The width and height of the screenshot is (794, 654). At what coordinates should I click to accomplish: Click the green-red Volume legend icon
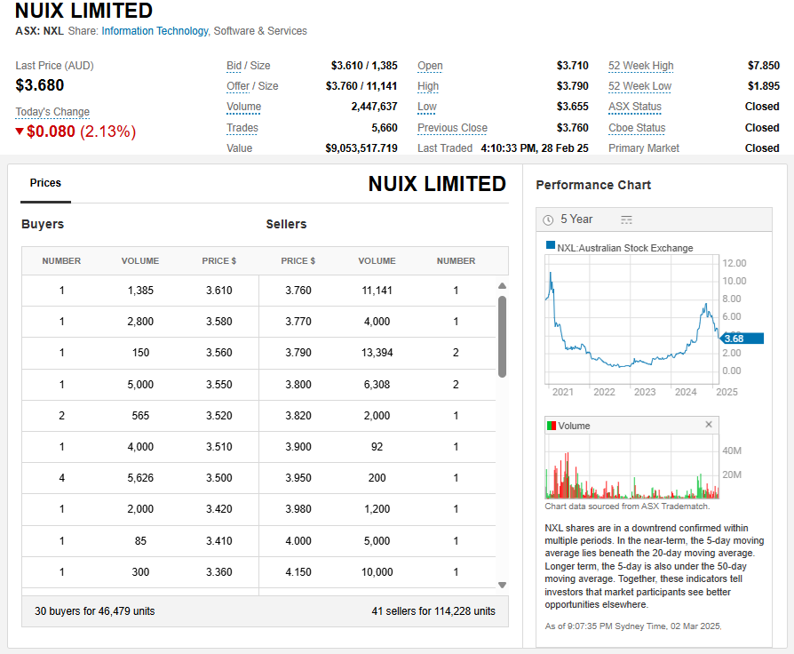tap(551, 426)
